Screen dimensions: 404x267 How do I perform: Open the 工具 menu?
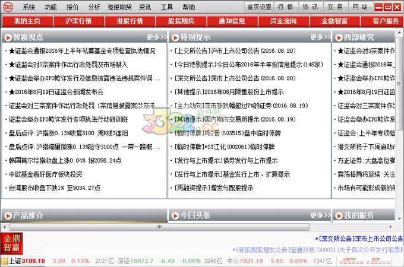[x=167, y=7]
